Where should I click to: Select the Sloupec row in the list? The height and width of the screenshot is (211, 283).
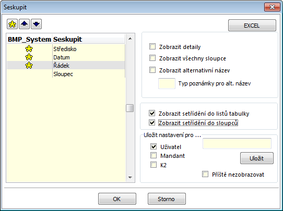pos(66,74)
